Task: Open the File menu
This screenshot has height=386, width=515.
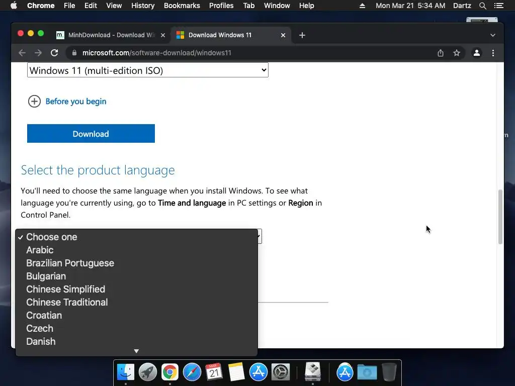Action: tap(69, 6)
